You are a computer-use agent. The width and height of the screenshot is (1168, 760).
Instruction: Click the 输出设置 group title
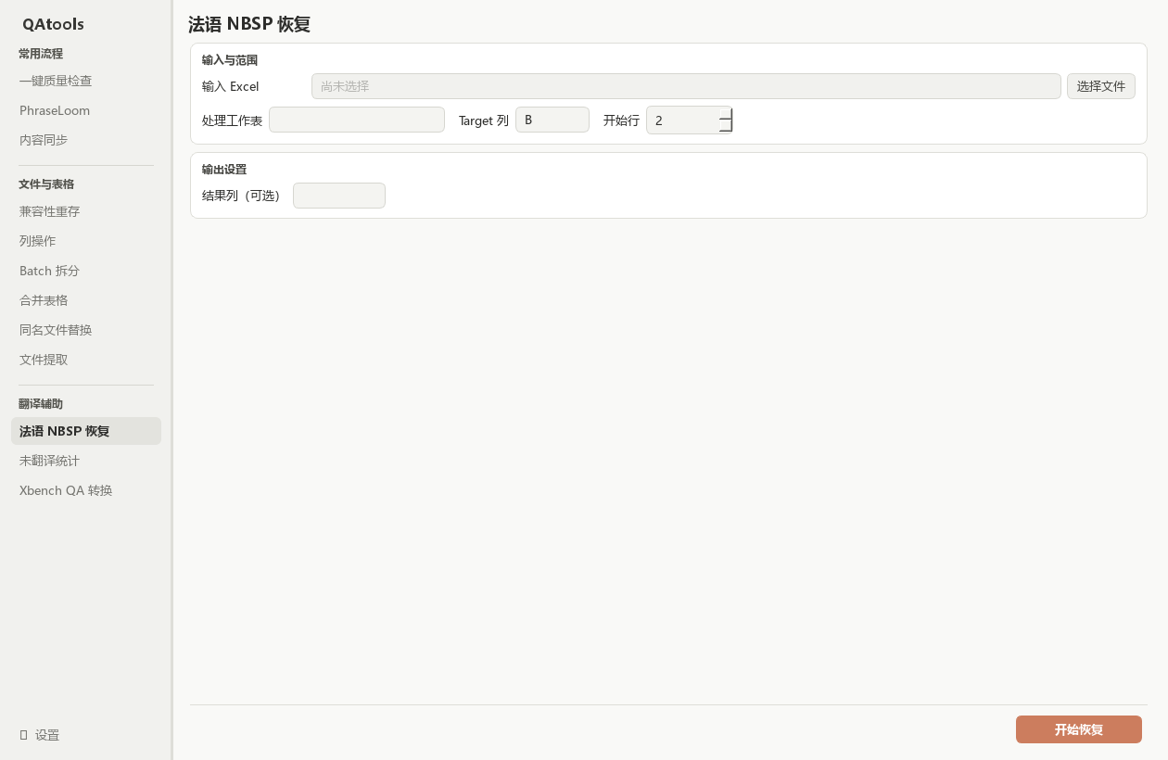tap(224, 170)
